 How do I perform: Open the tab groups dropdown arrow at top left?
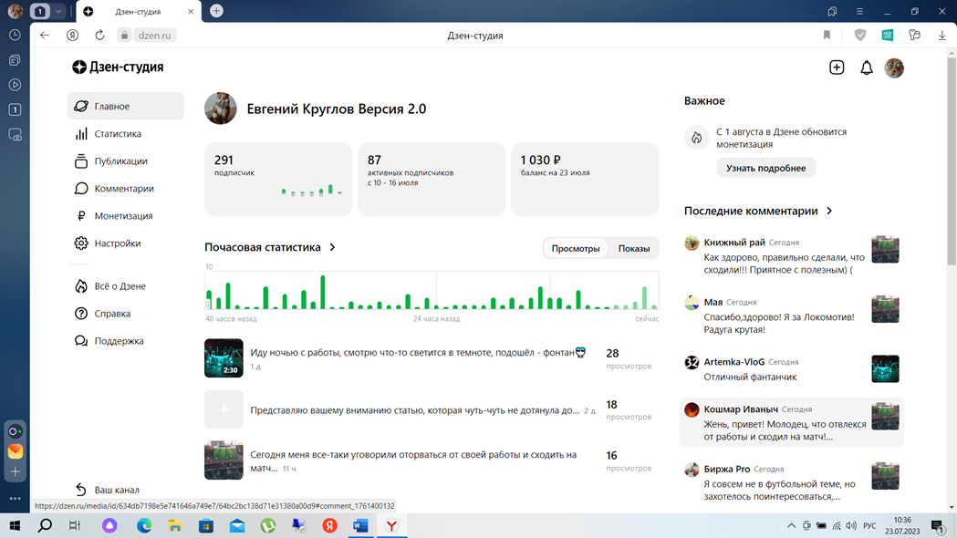tap(58, 11)
